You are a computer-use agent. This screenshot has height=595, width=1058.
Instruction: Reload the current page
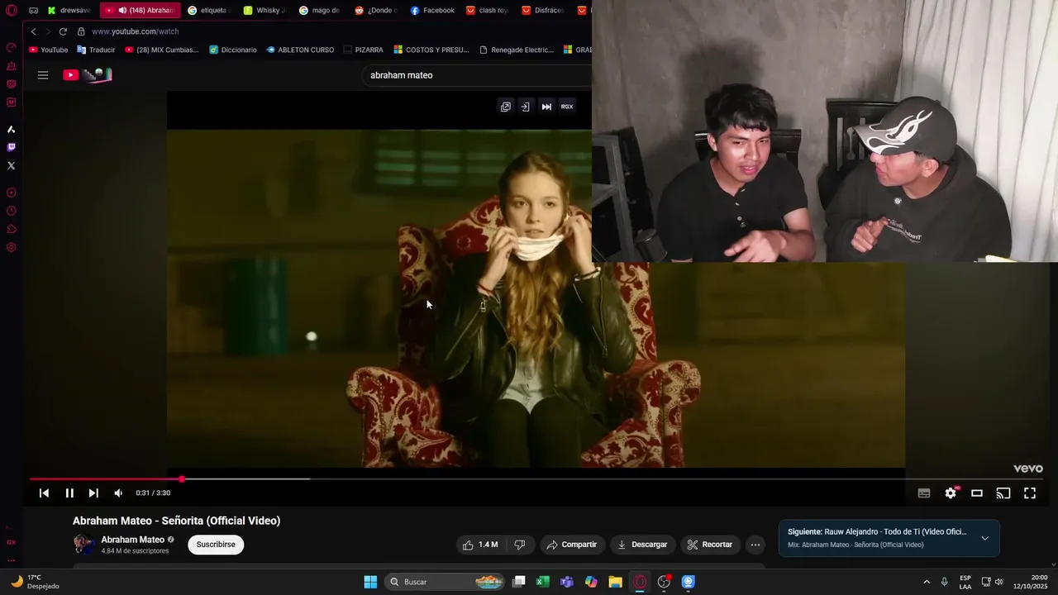[63, 31]
